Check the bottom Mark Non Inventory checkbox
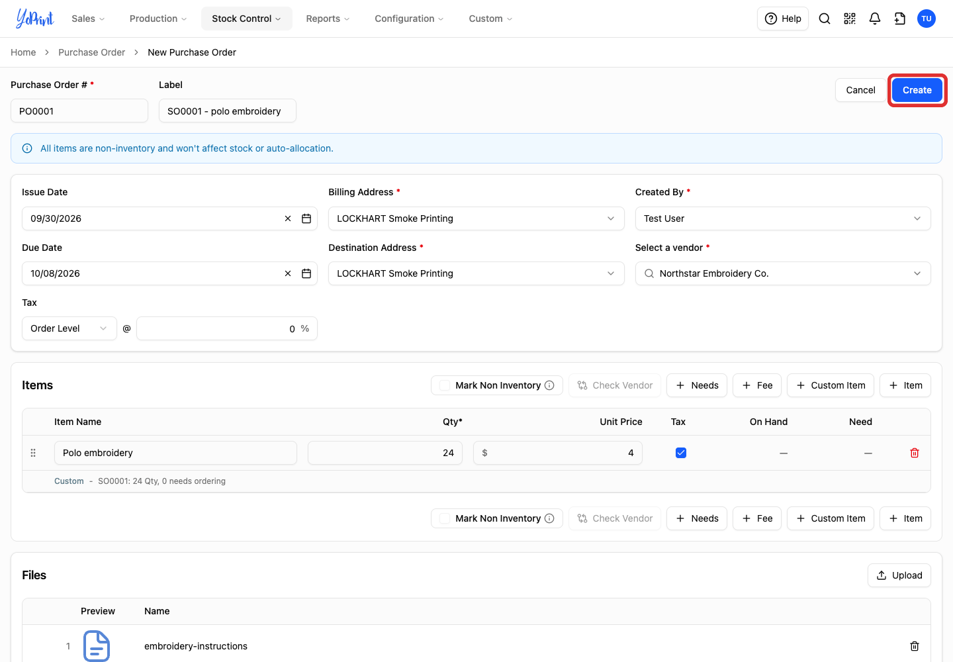 (x=445, y=518)
